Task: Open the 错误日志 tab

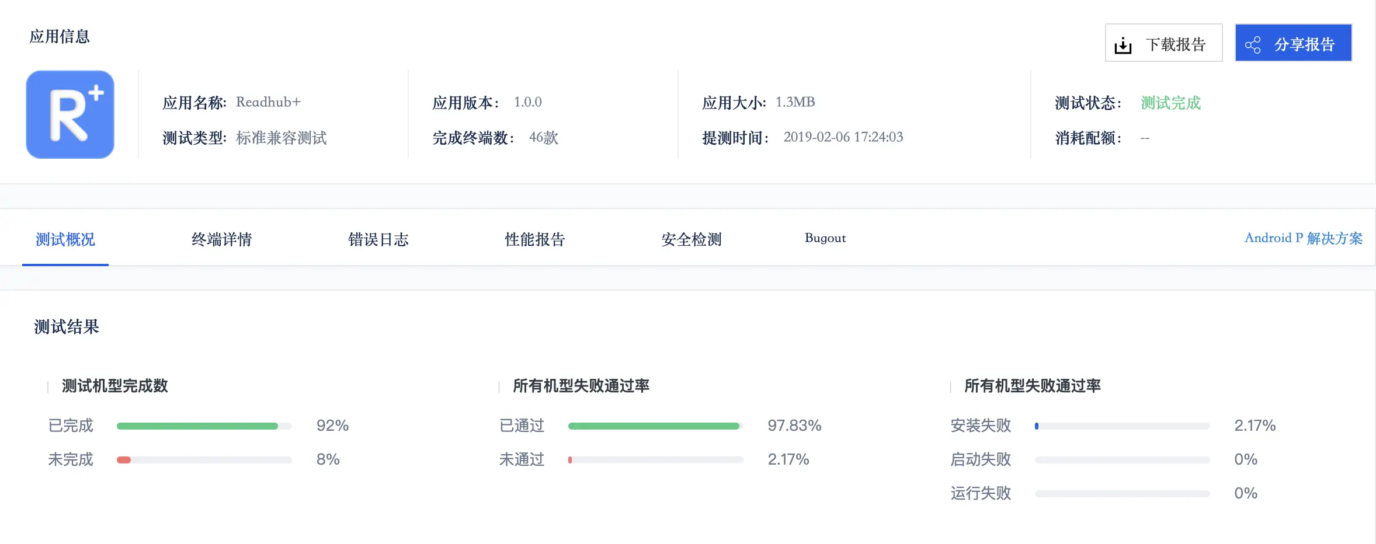Action: click(378, 239)
